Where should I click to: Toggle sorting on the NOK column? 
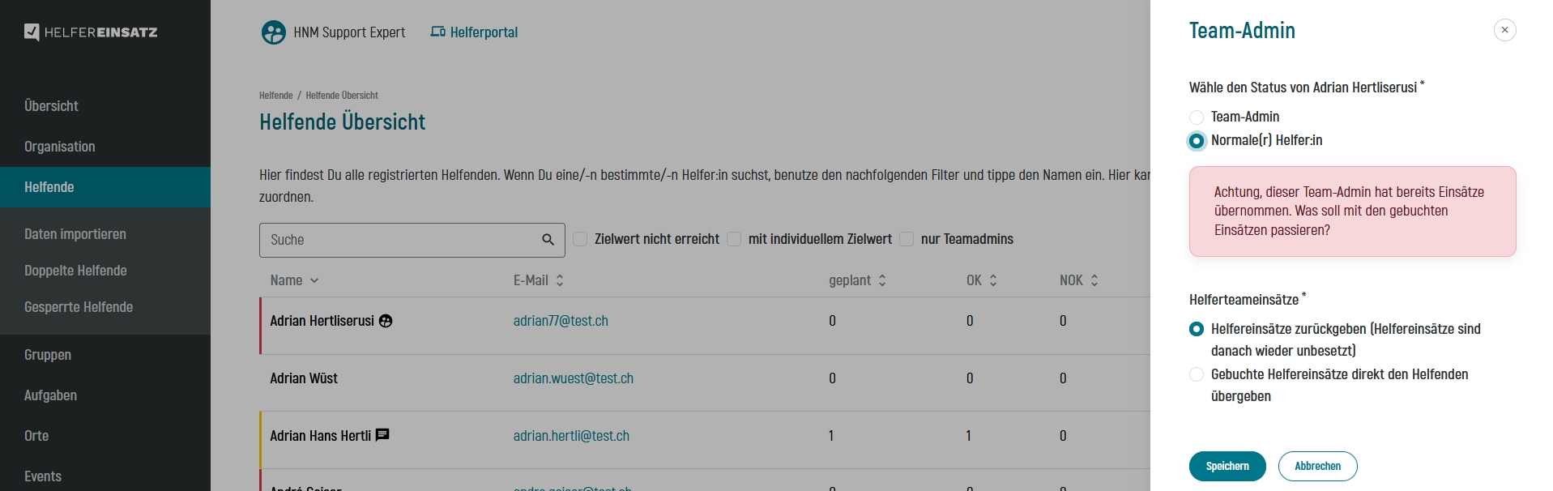coord(1094,280)
